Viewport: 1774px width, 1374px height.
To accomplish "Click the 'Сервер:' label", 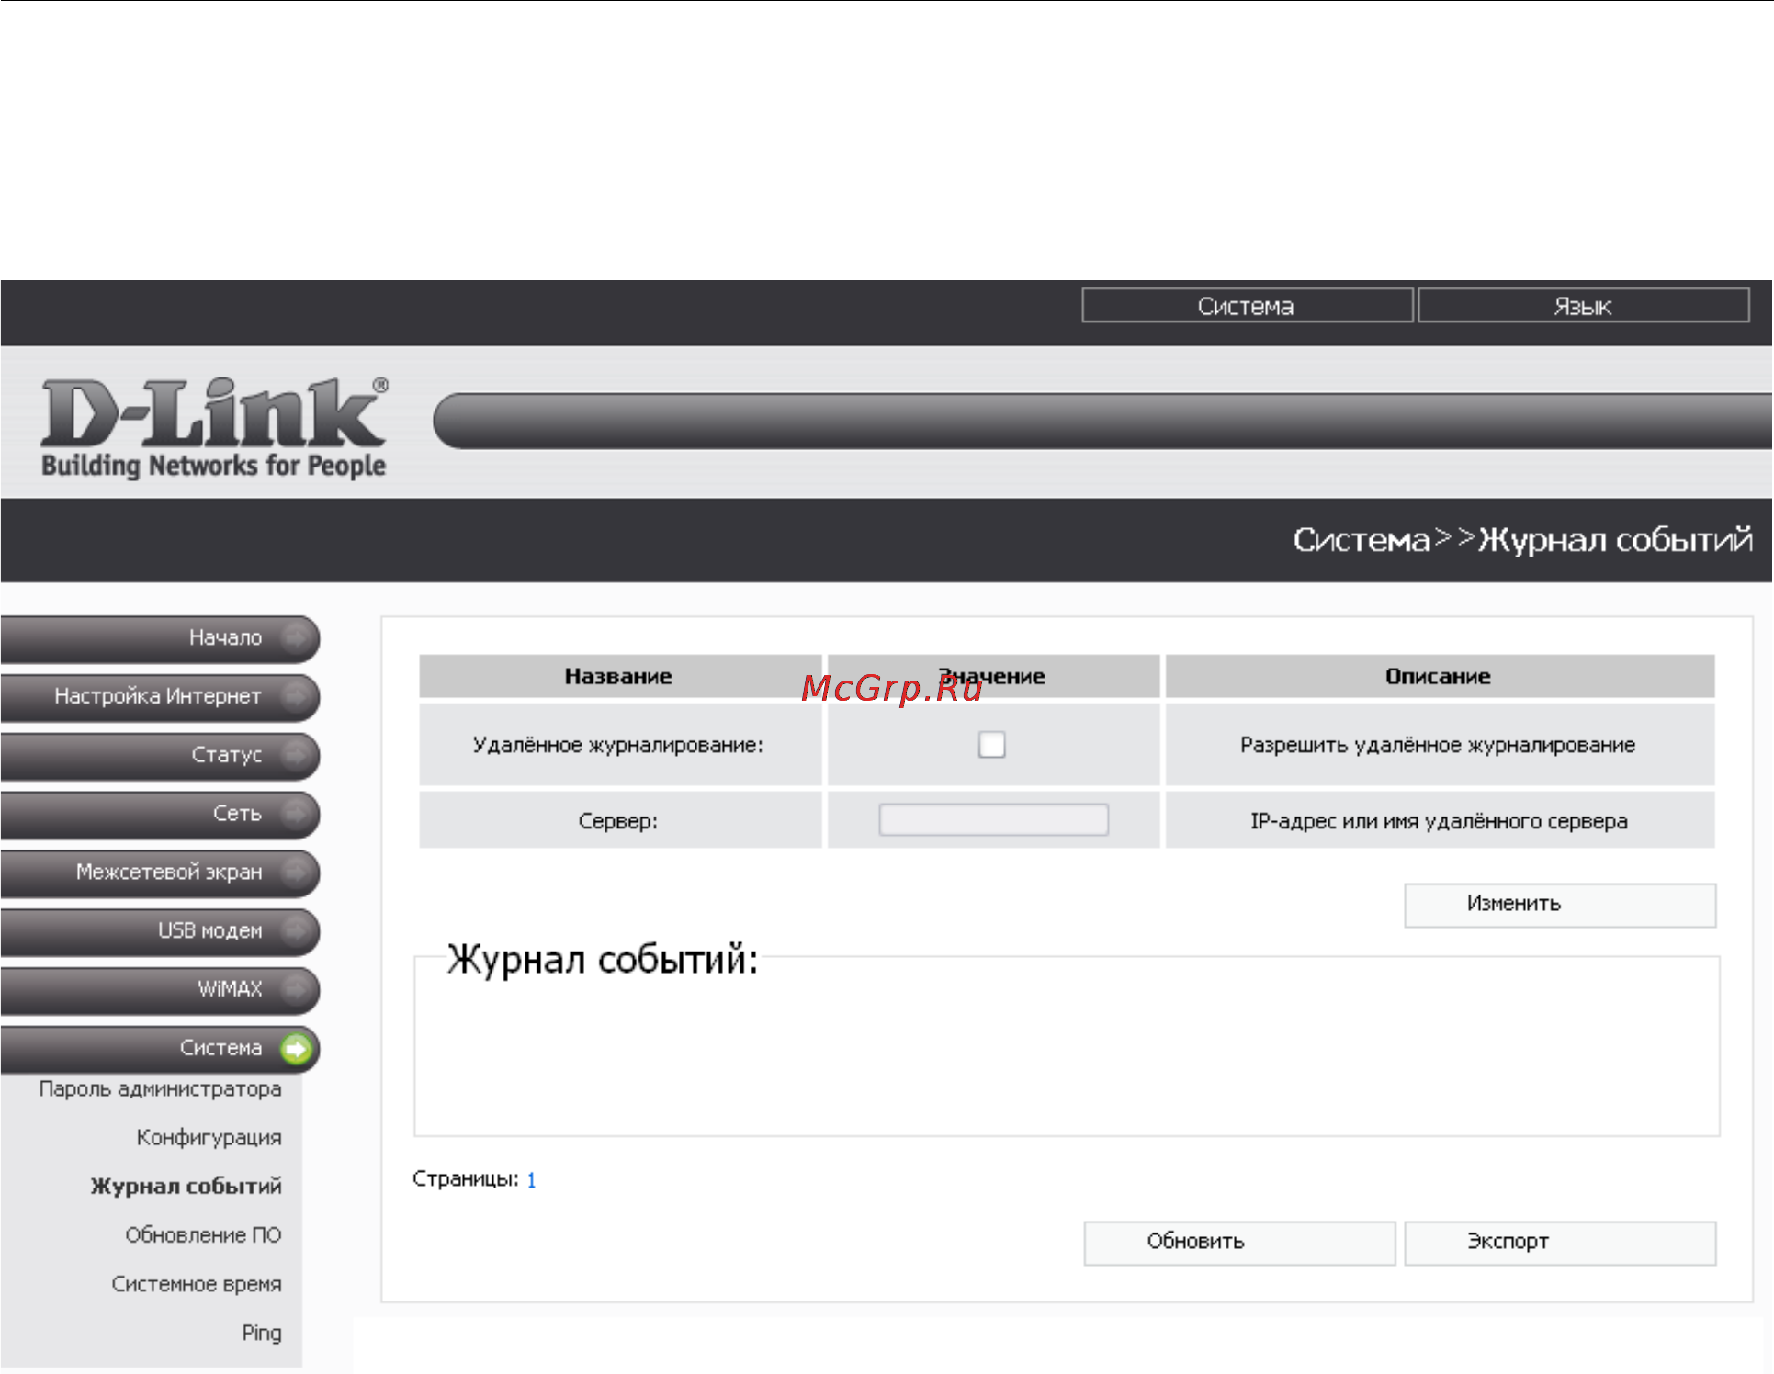I will coord(618,821).
